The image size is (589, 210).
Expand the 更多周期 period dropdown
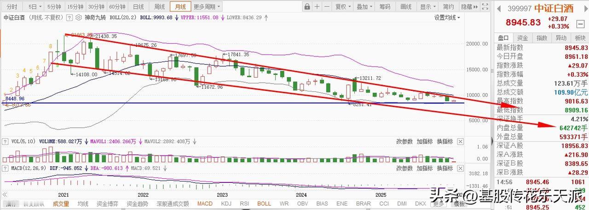pos(206,6)
